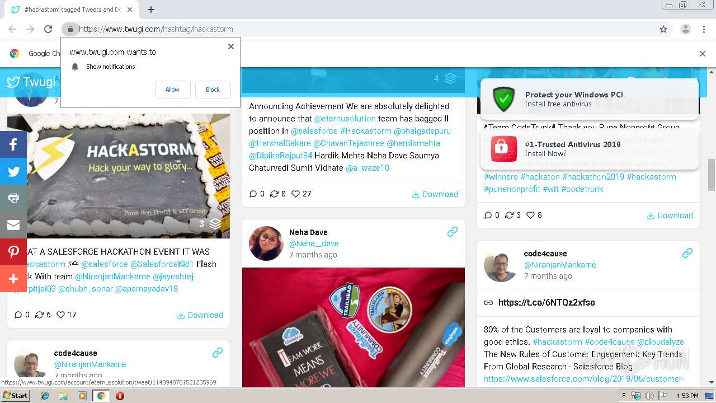The height and width of the screenshot is (403, 716).
Task: Open Windows Start menu
Action: 15,395
